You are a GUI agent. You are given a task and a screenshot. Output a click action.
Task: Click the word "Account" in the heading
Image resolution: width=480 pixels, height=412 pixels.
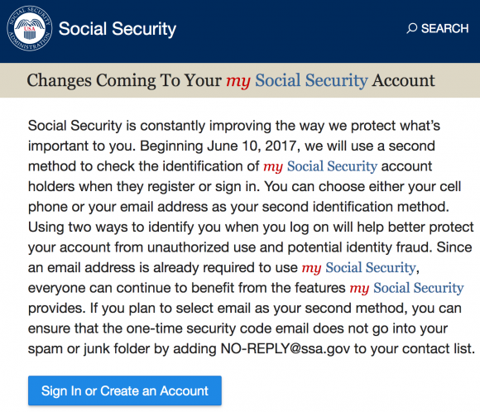(404, 80)
